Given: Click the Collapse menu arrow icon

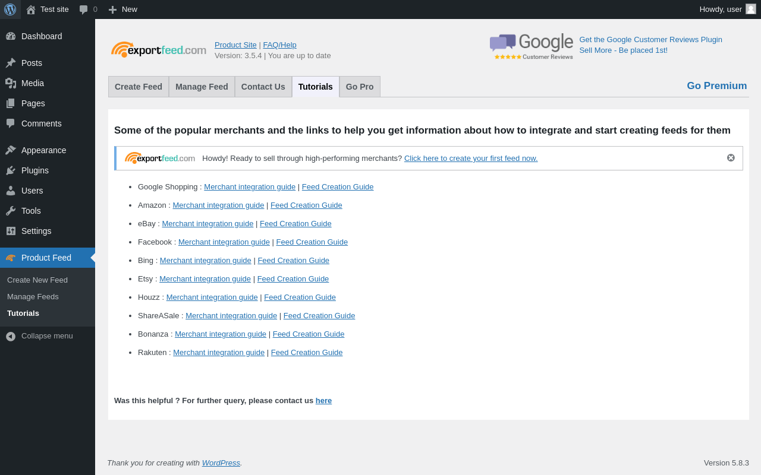Looking at the screenshot, I should [11, 336].
